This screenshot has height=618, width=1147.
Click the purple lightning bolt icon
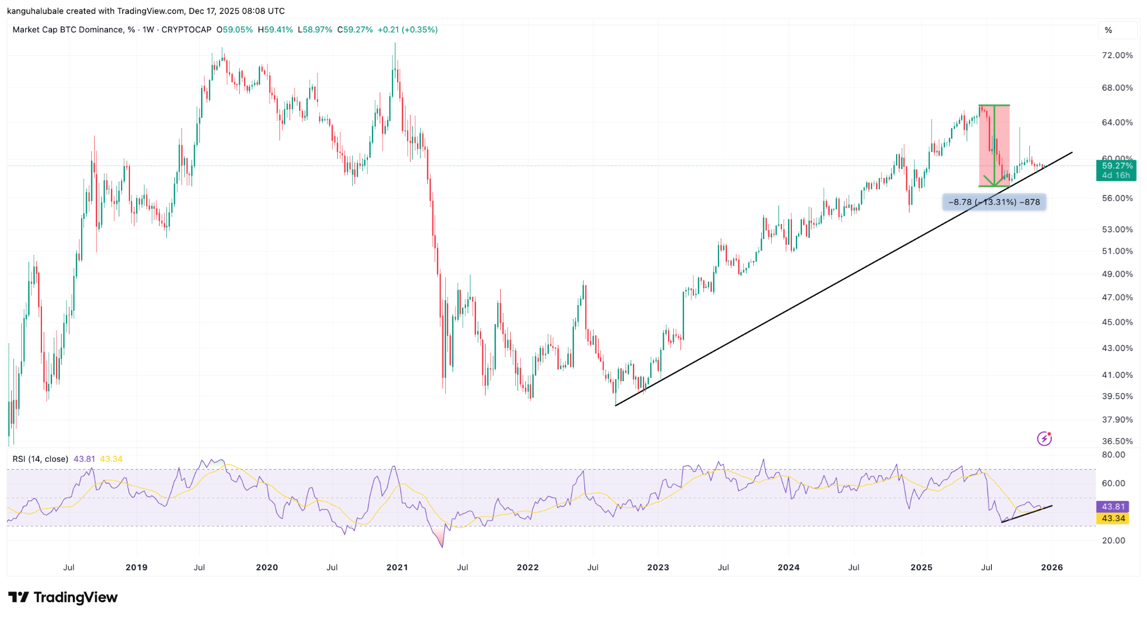point(1044,438)
